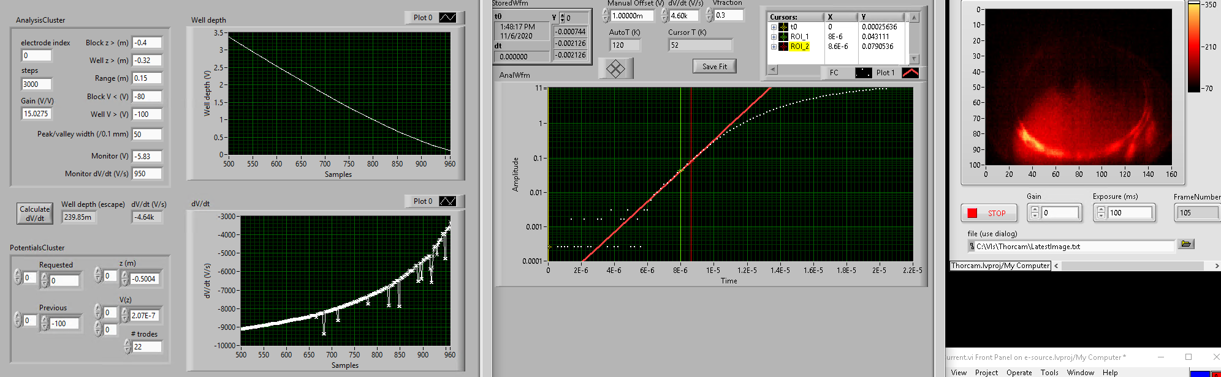
Task: Click the dV/dt graph Plot 0 legend icon
Action: [x=447, y=201]
